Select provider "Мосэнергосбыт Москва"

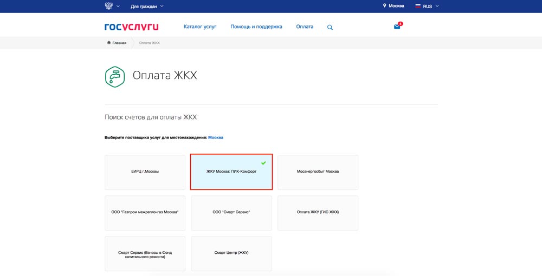[318, 172]
